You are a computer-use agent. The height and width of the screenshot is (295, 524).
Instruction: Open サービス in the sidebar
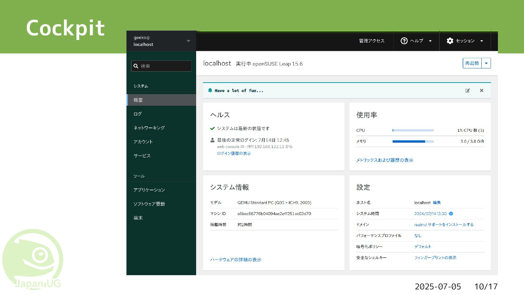161,156
